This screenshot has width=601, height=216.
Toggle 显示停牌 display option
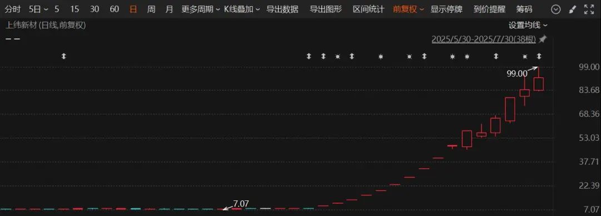tap(446, 9)
